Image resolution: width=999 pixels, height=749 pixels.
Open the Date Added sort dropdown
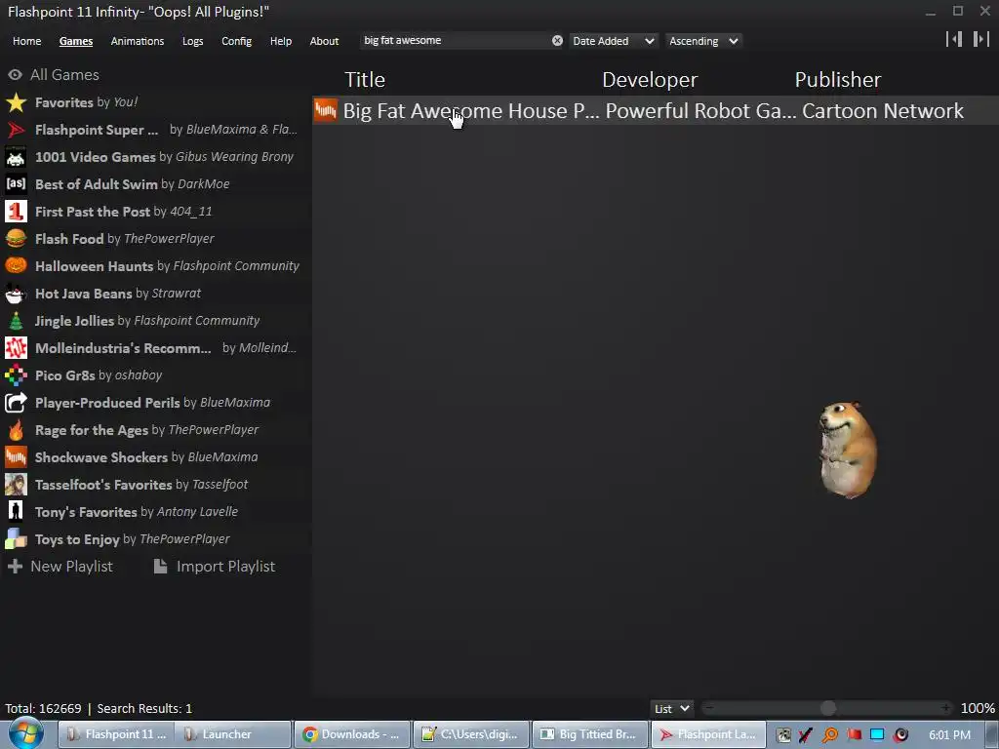[x=613, y=41]
